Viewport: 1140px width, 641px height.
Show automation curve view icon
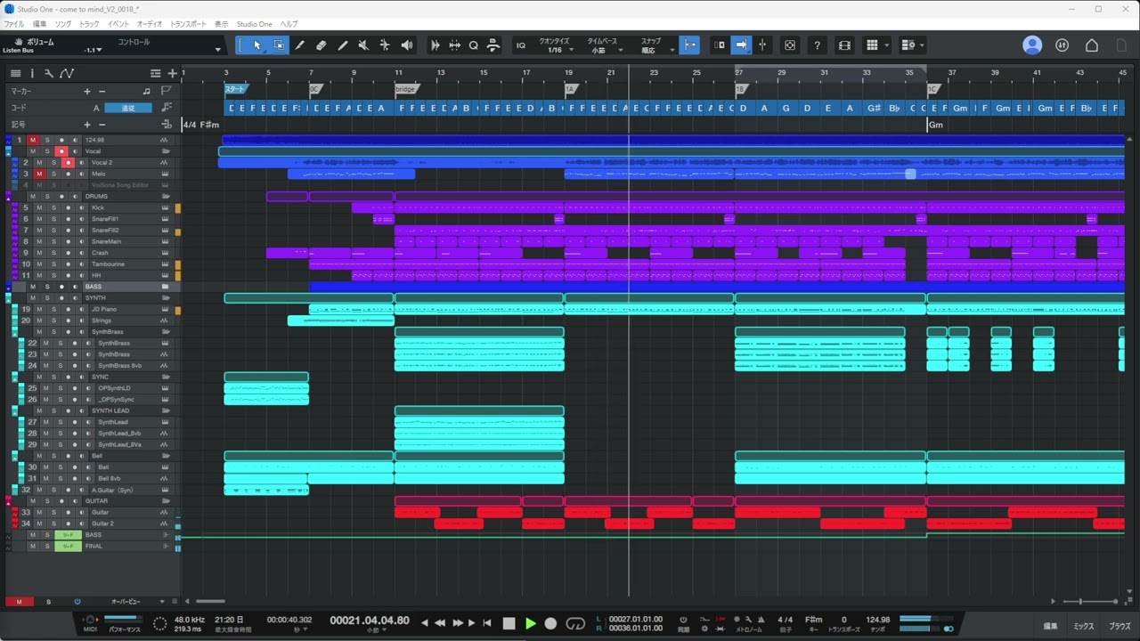click(67, 74)
